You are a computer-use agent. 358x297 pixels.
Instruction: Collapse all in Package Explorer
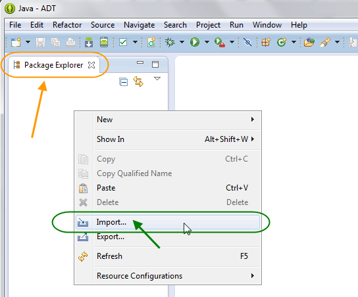click(123, 82)
